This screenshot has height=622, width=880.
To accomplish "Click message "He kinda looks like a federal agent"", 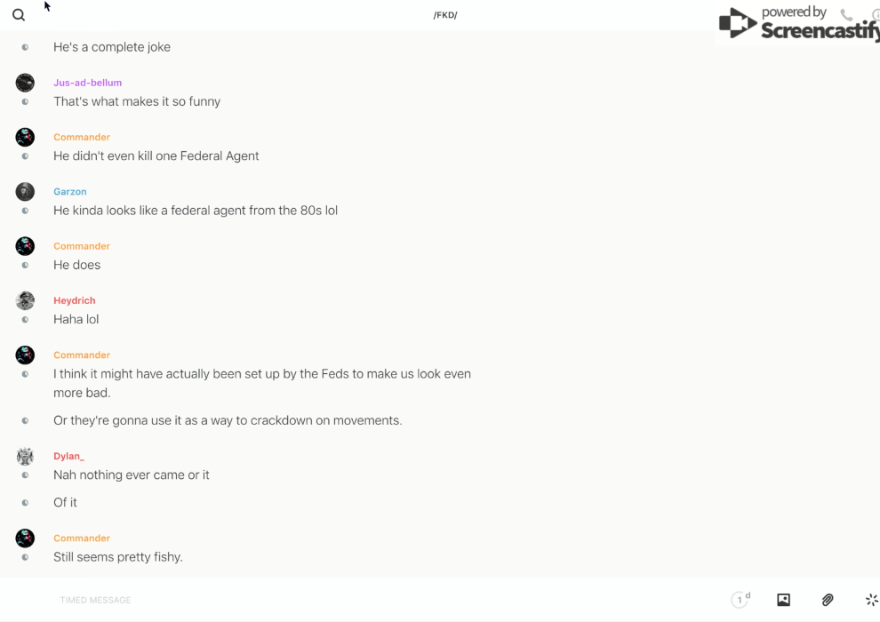I will [196, 211].
